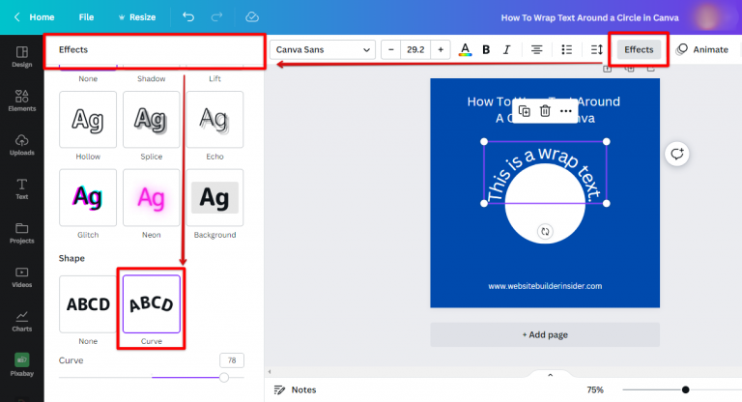Open the text color picker
Screen dimensions: 742x402
click(465, 49)
